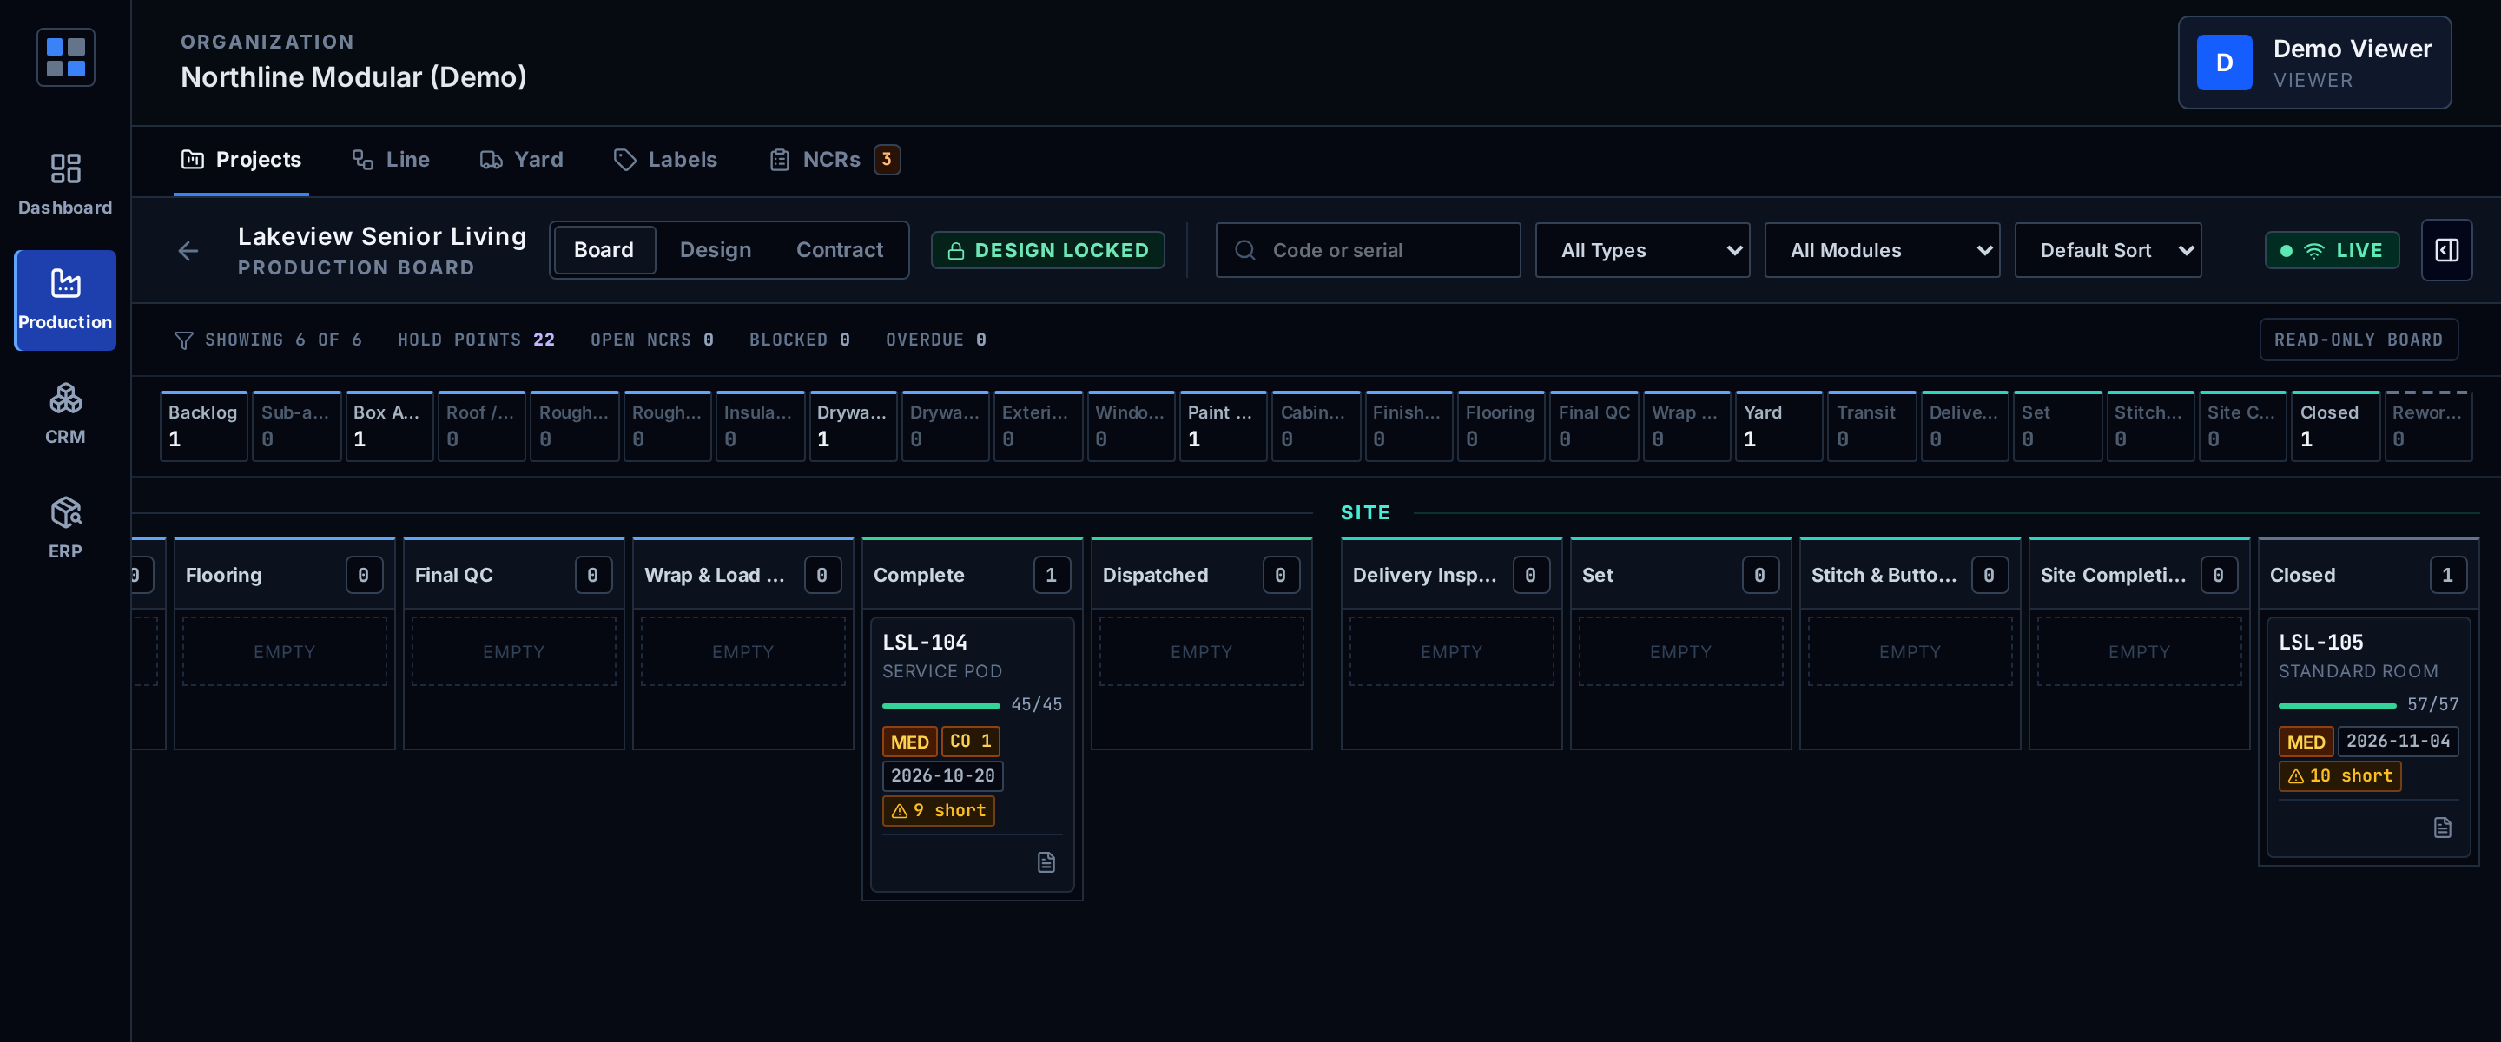Image resolution: width=2501 pixels, height=1042 pixels.
Task: Jump to Paint stage tile
Action: (1224, 426)
